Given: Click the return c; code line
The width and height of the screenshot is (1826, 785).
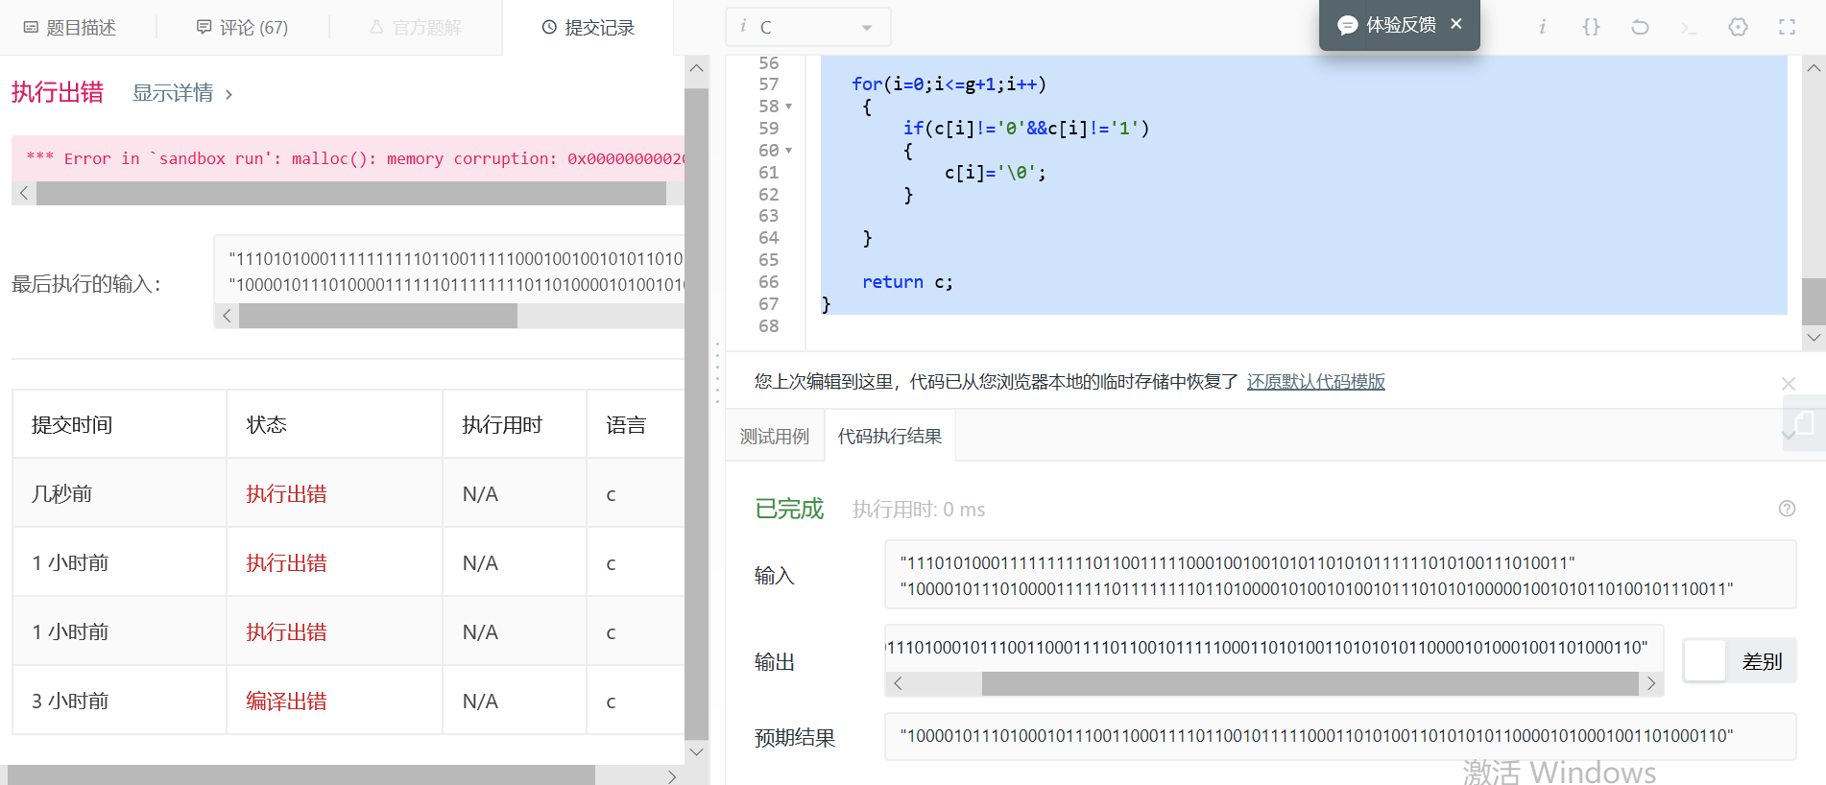Looking at the screenshot, I should click(907, 282).
